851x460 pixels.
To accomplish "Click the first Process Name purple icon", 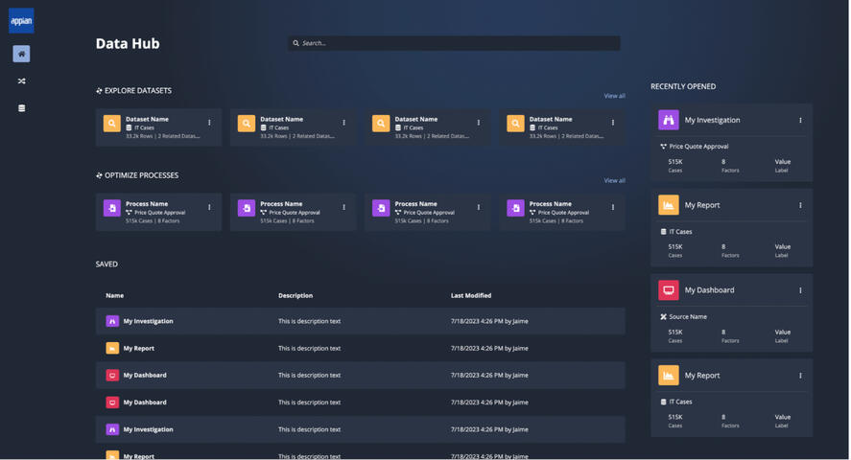I will click(112, 208).
